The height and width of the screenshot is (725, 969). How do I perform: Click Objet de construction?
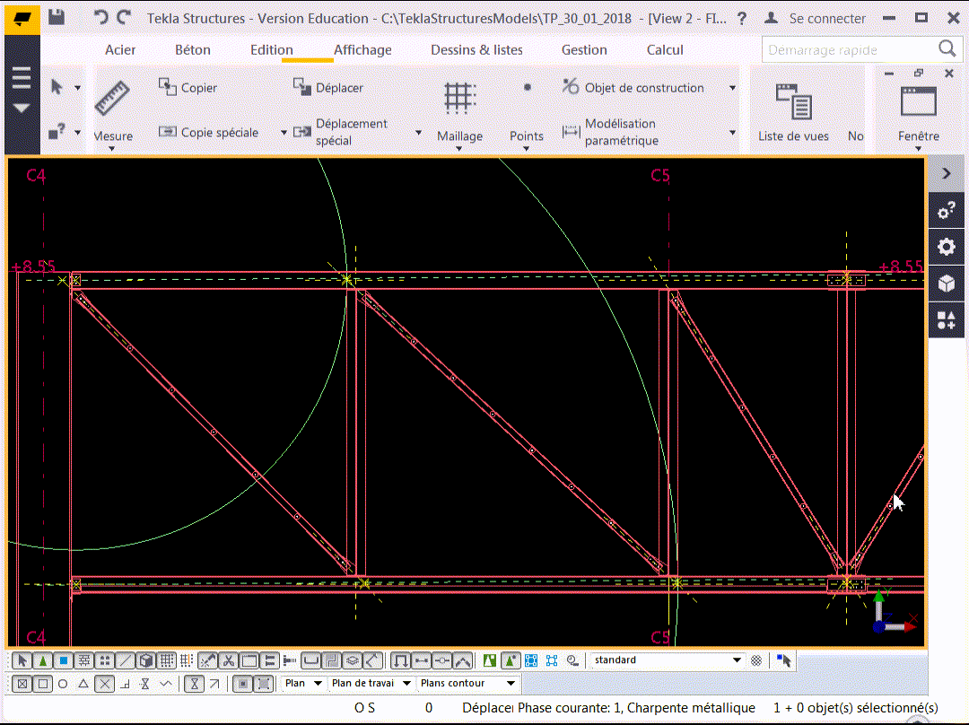pyautogui.click(x=633, y=88)
